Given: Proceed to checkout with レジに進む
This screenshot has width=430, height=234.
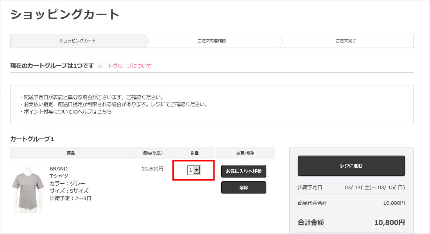Looking at the screenshot, I should tap(351, 166).
